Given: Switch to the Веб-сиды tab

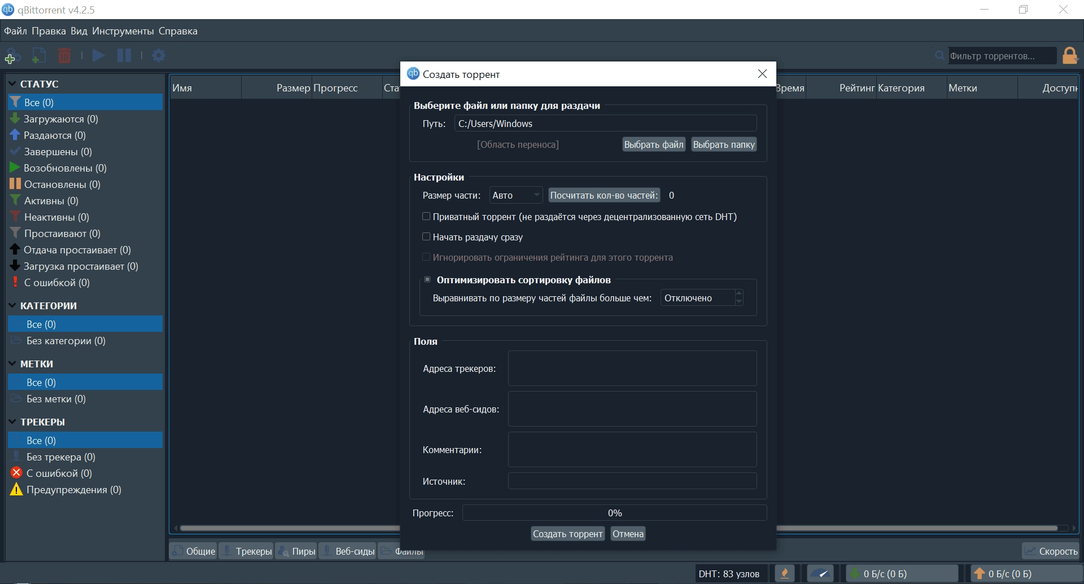Looking at the screenshot, I should tap(347, 551).
